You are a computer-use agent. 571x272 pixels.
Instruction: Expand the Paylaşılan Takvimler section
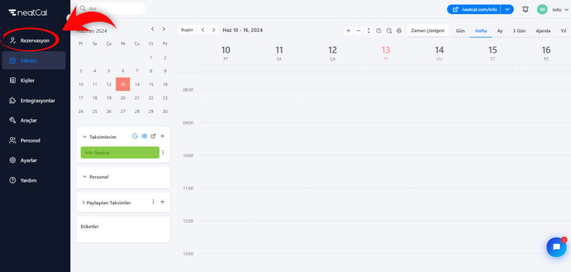click(x=83, y=202)
